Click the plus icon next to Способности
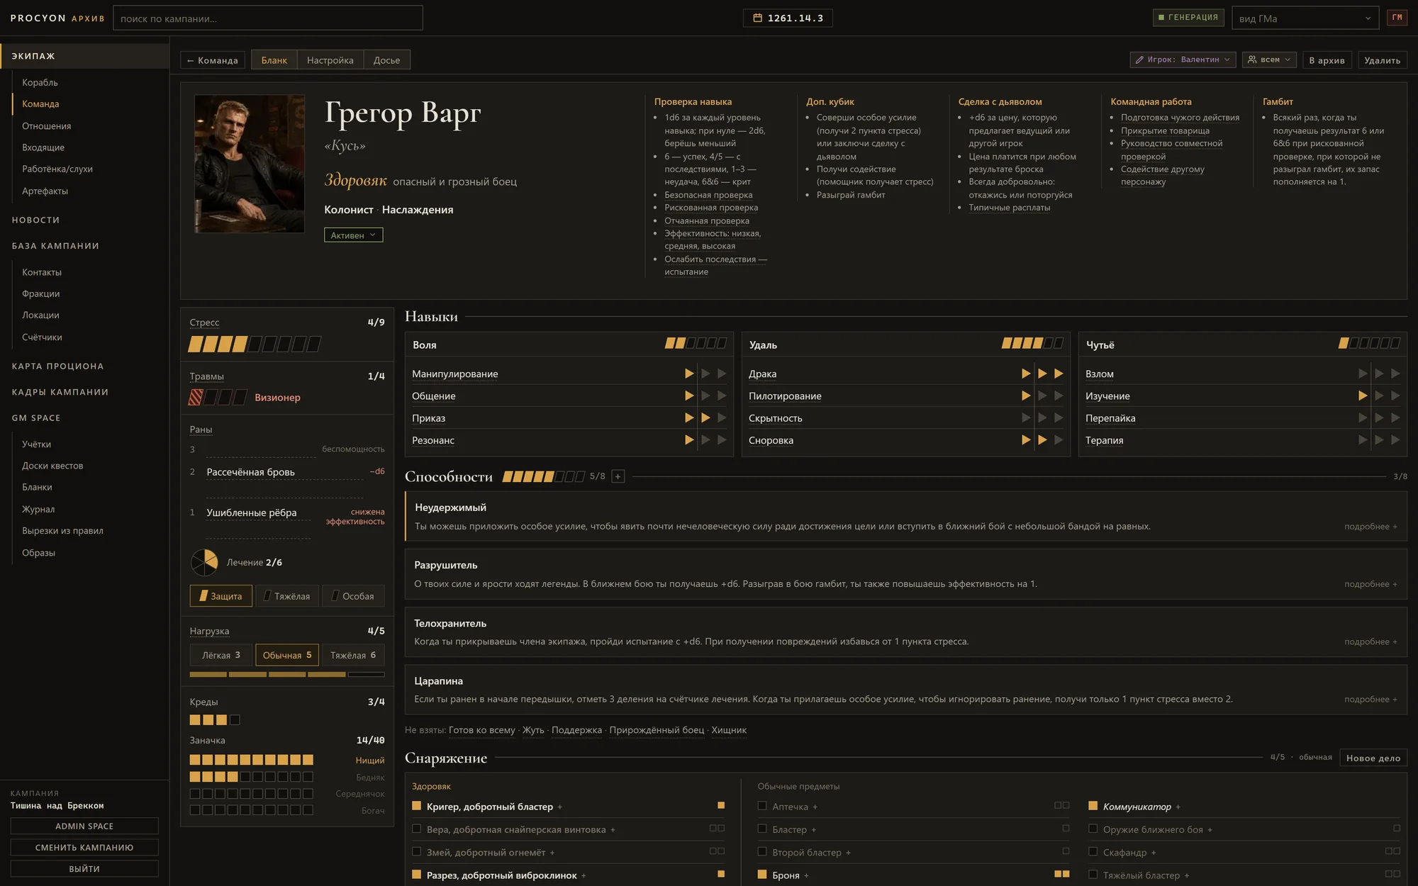 pos(618,476)
